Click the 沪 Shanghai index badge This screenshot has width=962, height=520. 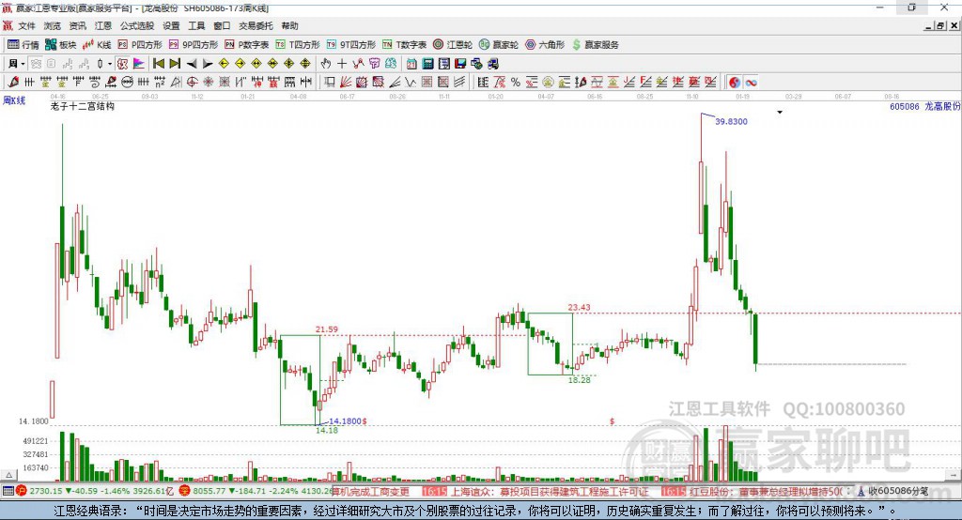click(22, 491)
